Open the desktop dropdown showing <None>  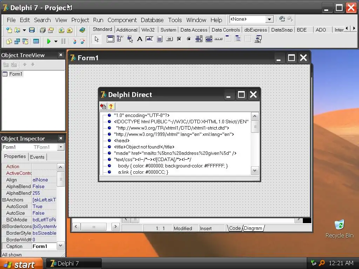(270, 19)
